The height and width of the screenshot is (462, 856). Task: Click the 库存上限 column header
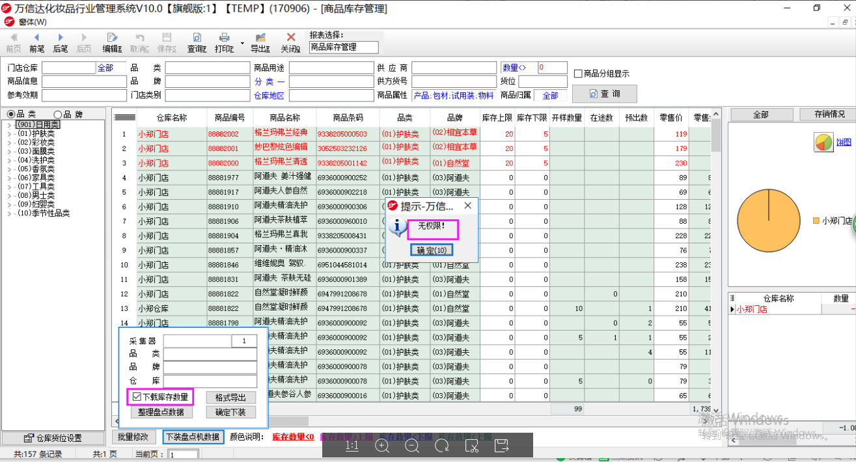pos(497,118)
